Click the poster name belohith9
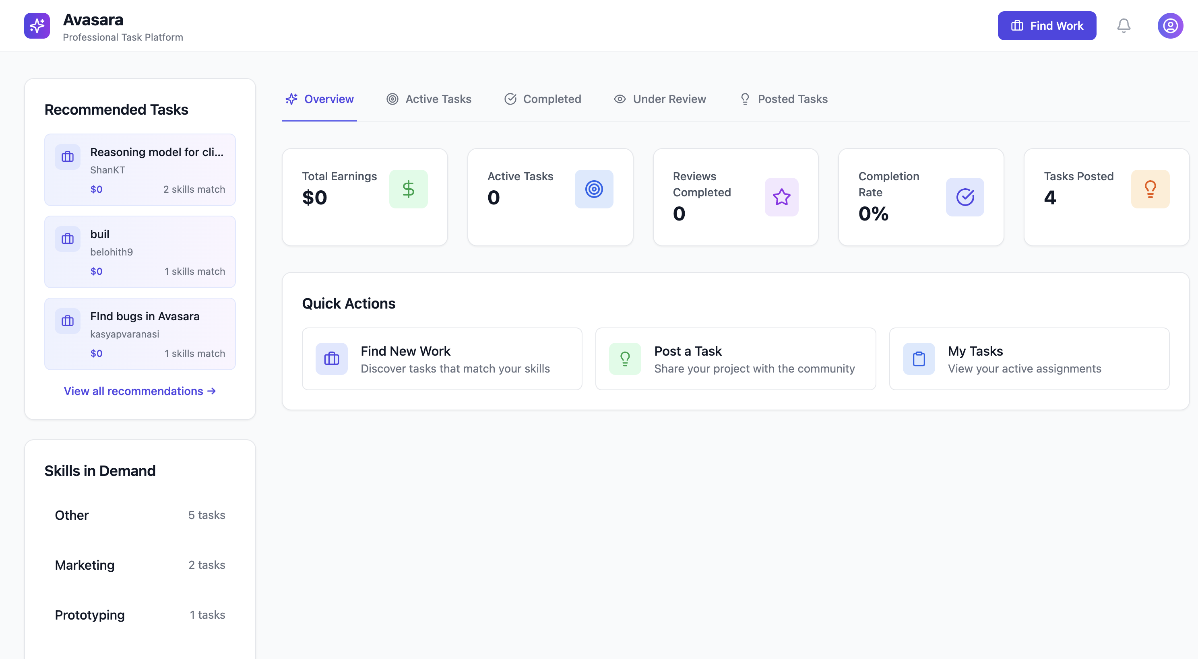This screenshot has height=659, width=1198. (x=112, y=252)
